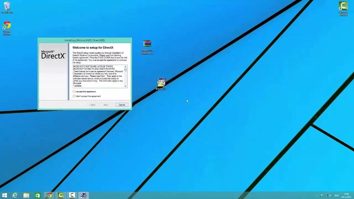Viewport: 354px width, 199px height.
Task: Open the taskbar clock and date
Action: (x=346, y=195)
